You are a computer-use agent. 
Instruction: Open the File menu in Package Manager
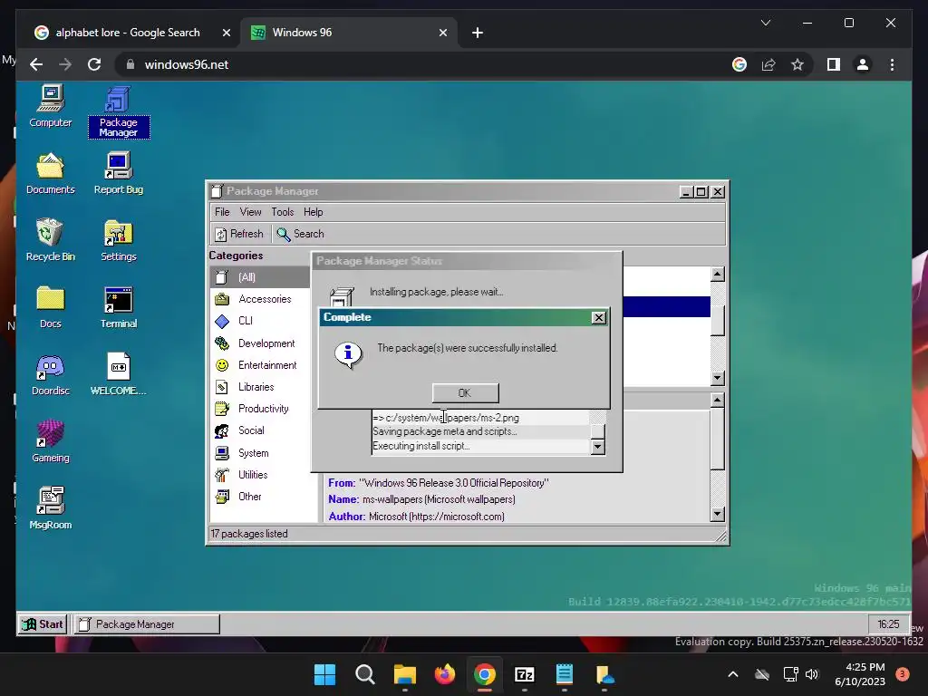click(222, 212)
